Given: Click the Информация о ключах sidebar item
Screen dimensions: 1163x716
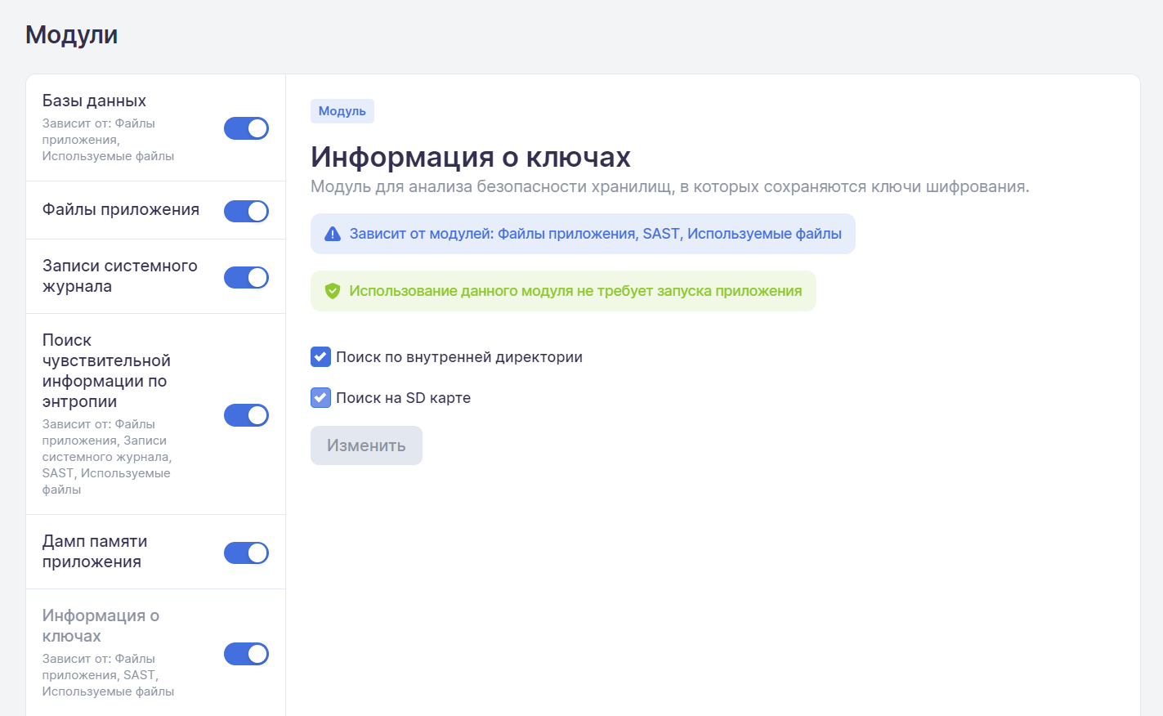Looking at the screenshot, I should point(101,626).
